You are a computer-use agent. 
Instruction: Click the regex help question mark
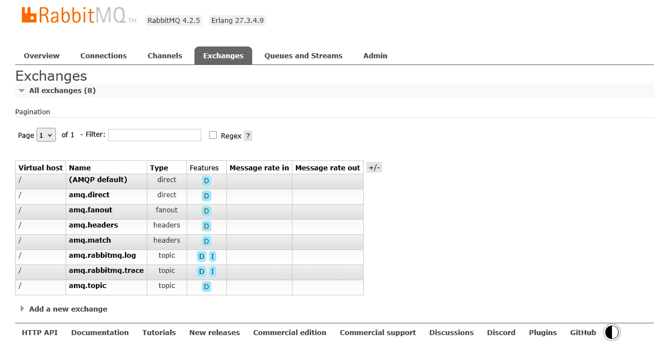pos(248,136)
